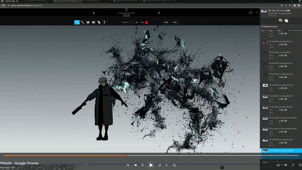Click thumbnail of TRI_00_VASH_Fx_wing_e02_001
The height and width of the screenshot is (170, 302).
point(265,107)
